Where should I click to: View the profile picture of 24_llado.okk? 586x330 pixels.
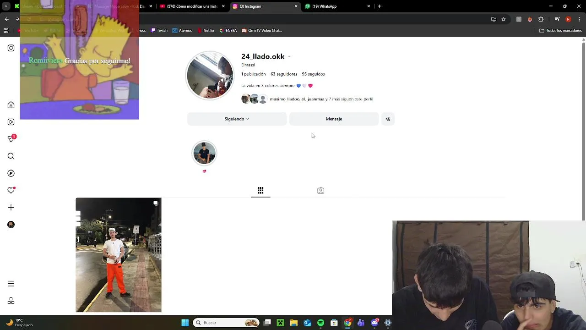tap(210, 76)
